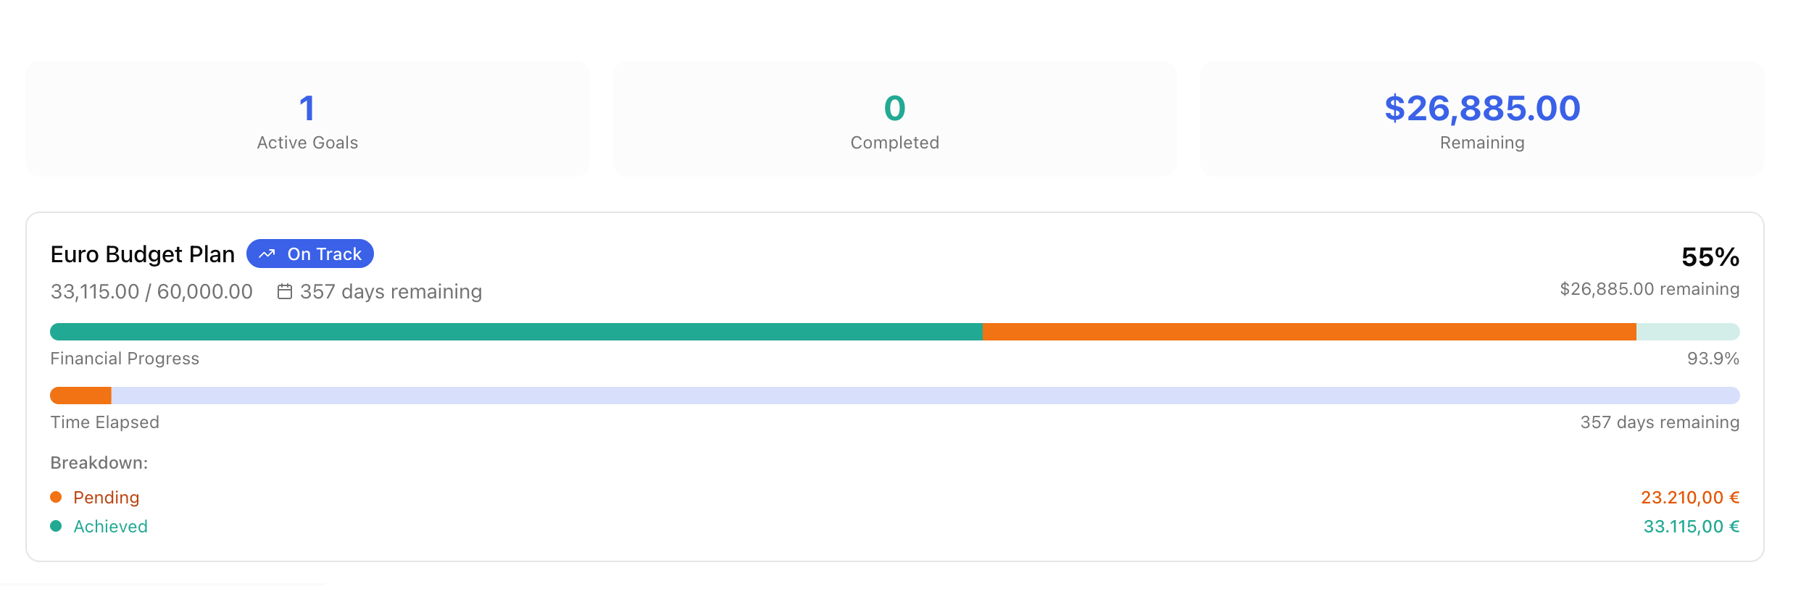Click the trending-up icon in On Track badge
The height and width of the screenshot is (594, 1793).
tap(267, 254)
